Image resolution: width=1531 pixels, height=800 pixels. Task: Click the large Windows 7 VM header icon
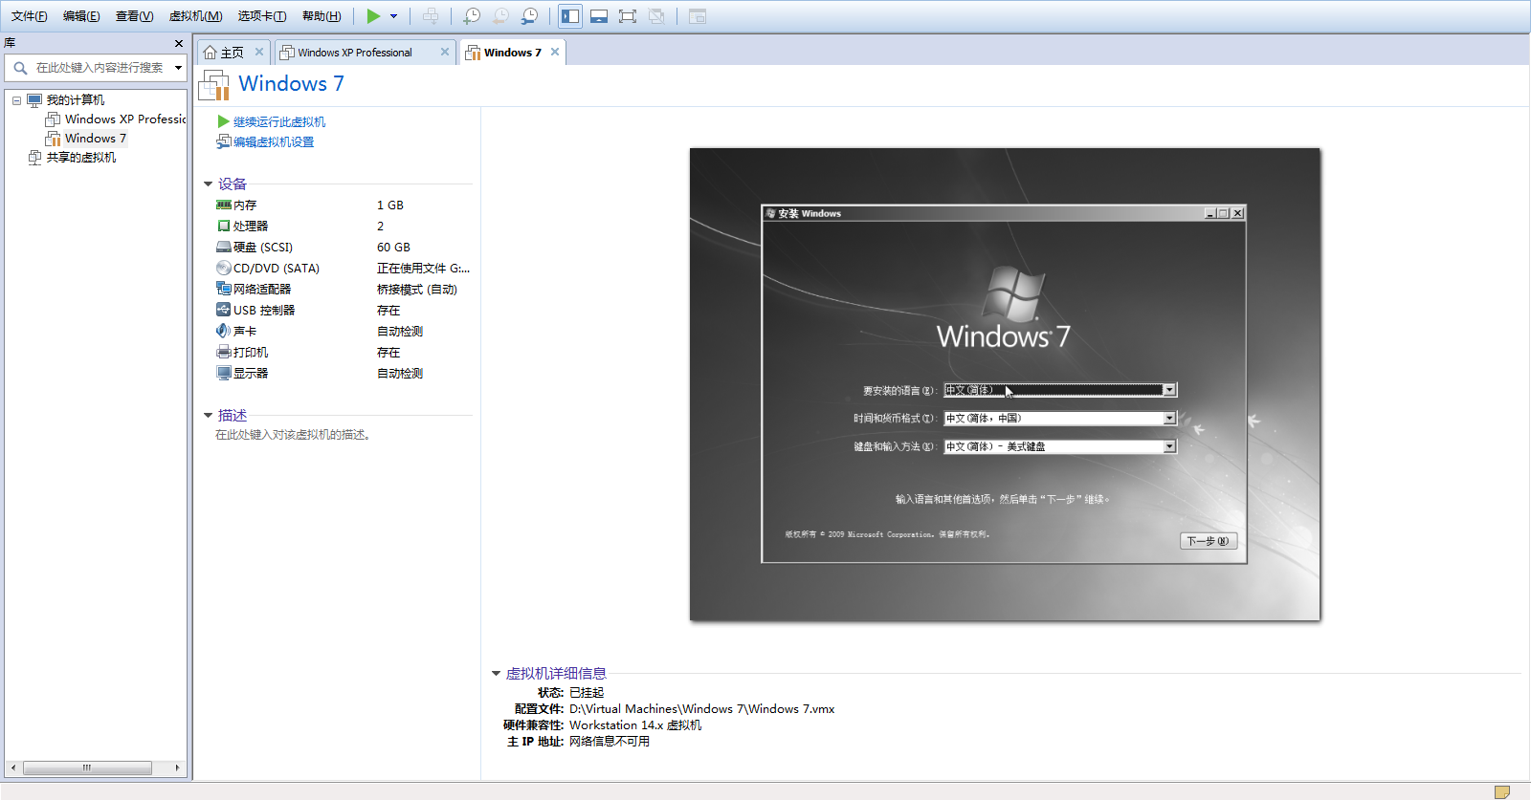(x=214, y=85)
